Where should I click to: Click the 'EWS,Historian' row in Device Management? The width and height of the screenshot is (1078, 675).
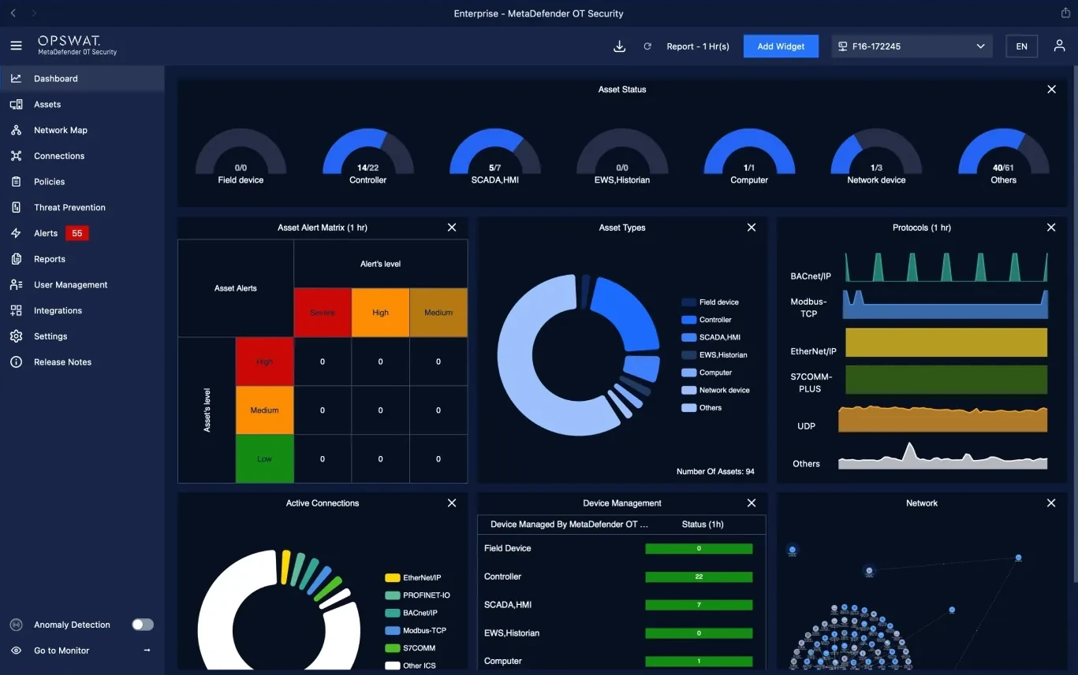tap(621, 633)
